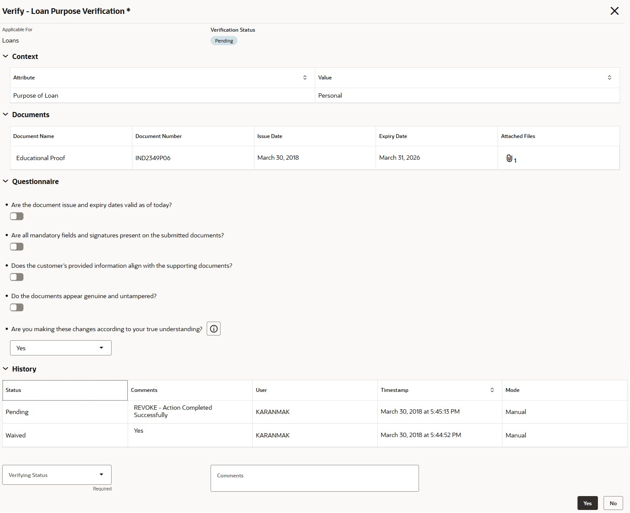Image resolution: width=630 pixels, height=513 pixels.
Task: Toggle document issue and expiry dates valid switch
Action: pyautogui.click(x=17, y=216)
